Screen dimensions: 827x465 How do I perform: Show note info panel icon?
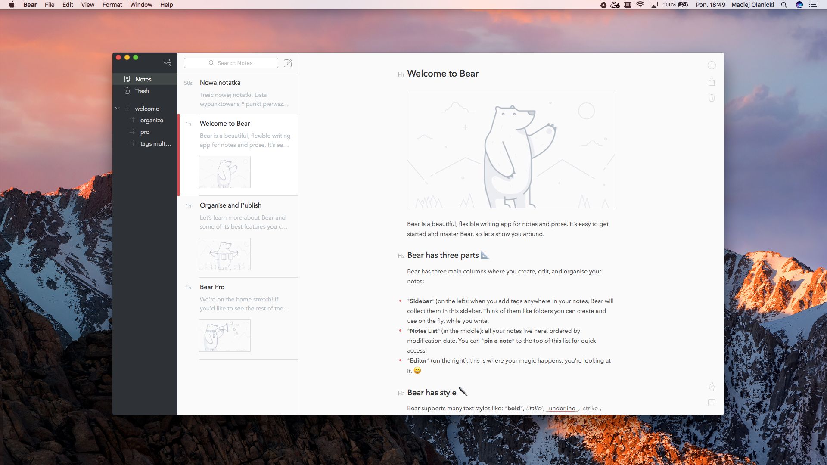(x=712, y=65)
